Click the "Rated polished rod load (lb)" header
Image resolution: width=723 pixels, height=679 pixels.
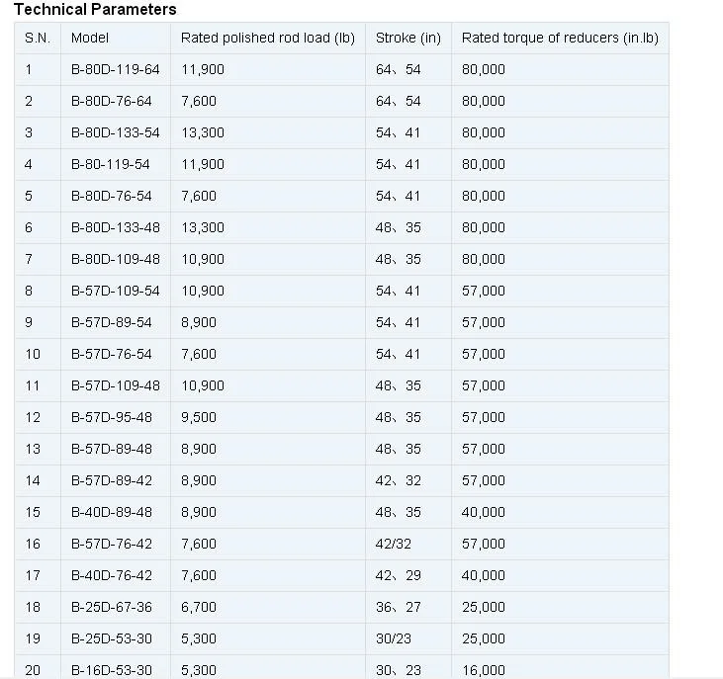267,39
